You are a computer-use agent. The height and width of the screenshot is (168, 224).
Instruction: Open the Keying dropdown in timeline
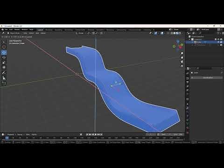(x=21, y=134)
